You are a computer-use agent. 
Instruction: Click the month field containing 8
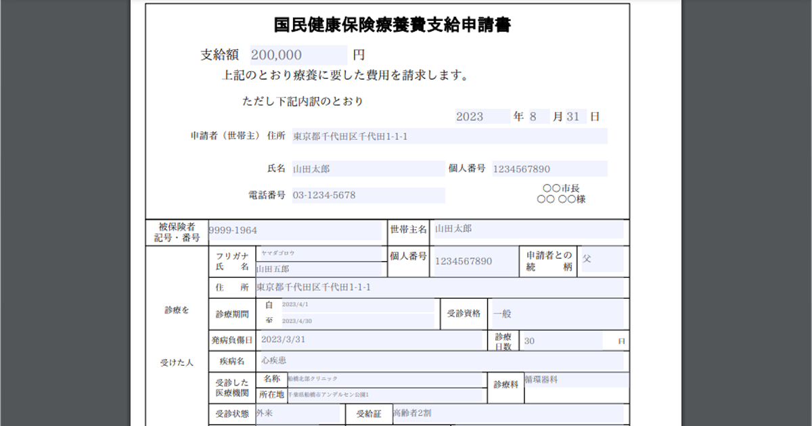(539, 116)
